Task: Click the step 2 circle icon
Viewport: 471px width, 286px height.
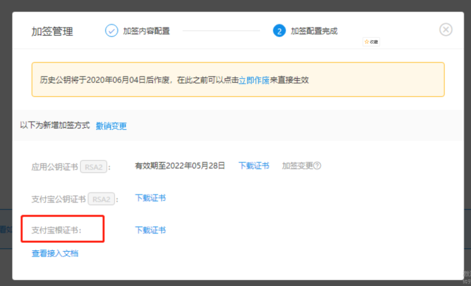Action: pos(279,31)
